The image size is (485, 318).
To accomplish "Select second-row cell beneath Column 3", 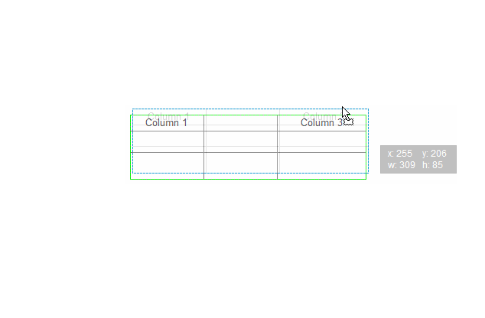I will [x=322, y=142].
